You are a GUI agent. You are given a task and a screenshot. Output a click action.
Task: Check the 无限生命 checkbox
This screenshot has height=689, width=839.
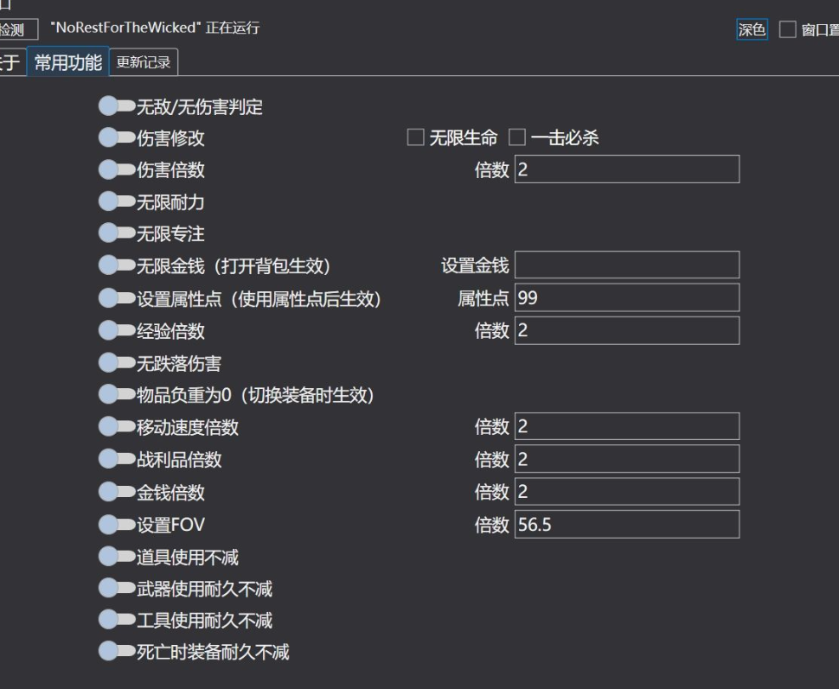click(416, 137)
